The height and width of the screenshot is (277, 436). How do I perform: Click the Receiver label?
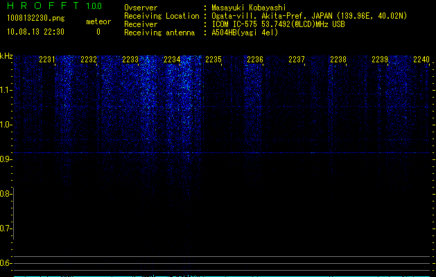[x=141, y=24]
